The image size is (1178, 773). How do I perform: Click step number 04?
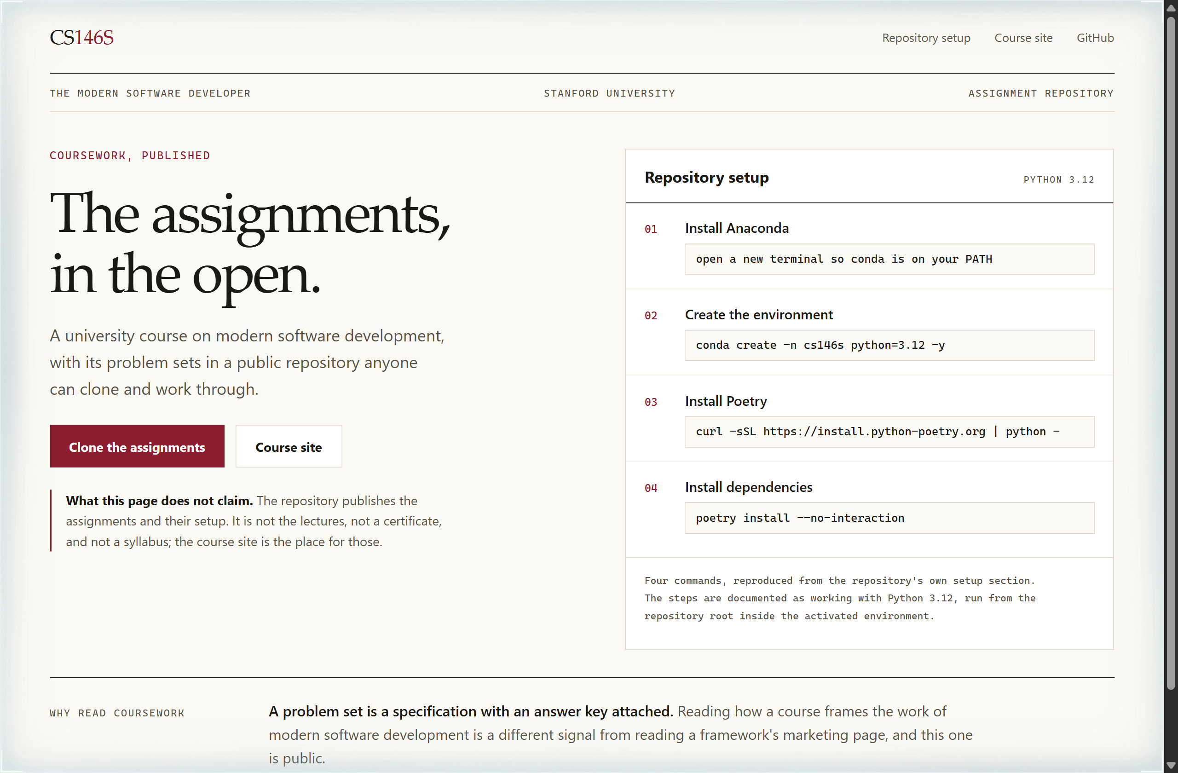point(650,489)
